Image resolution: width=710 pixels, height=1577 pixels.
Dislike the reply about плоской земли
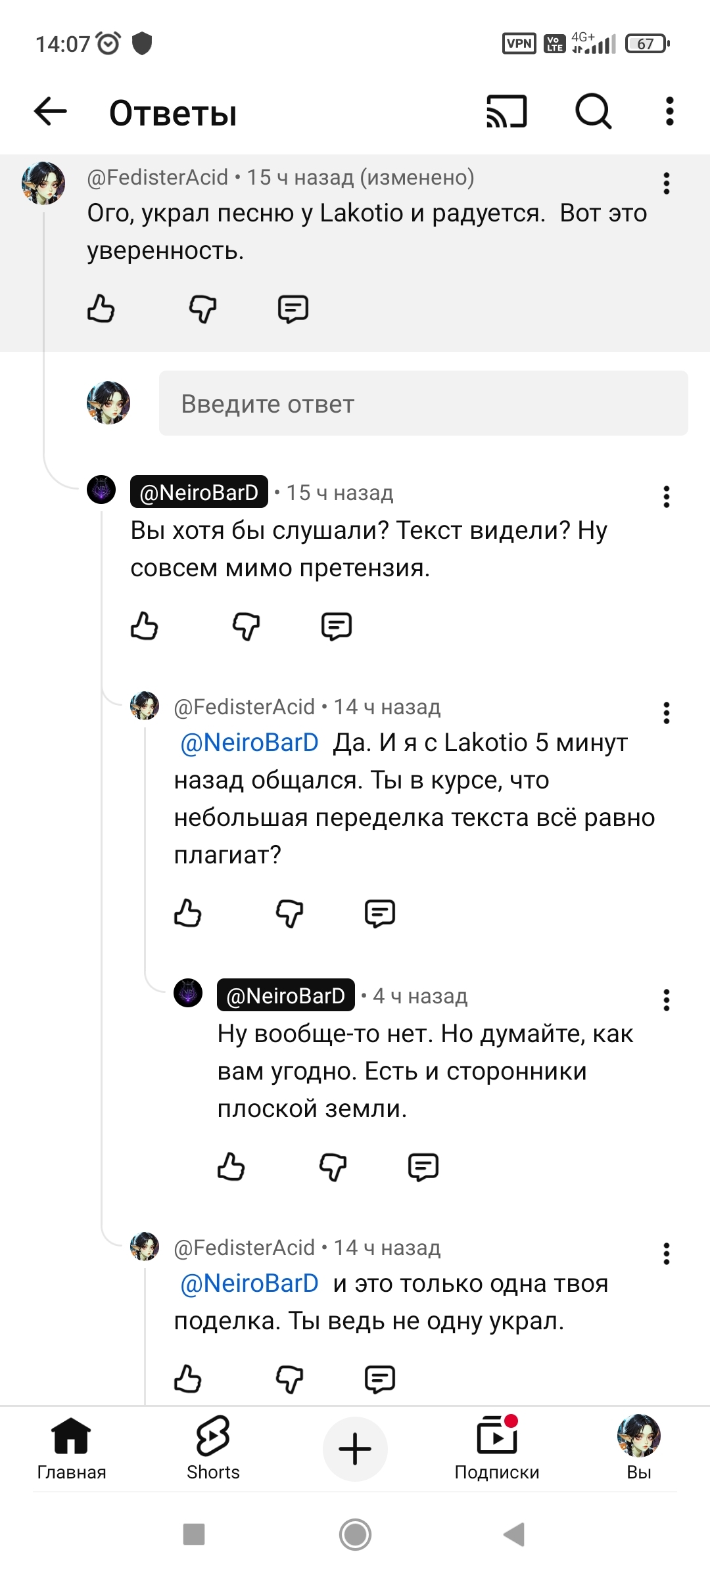(x=333, y=1167)
